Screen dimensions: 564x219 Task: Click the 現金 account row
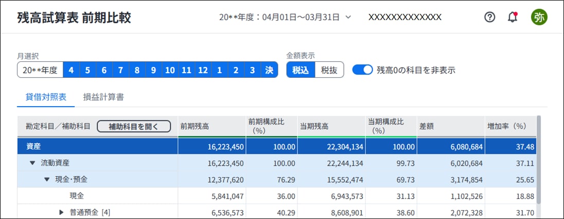click(x=77, y=196)
